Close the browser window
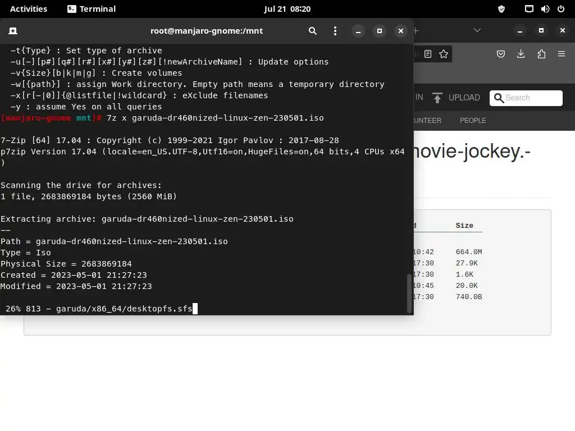This screenshot has width=575, height=431. point(563,31)
